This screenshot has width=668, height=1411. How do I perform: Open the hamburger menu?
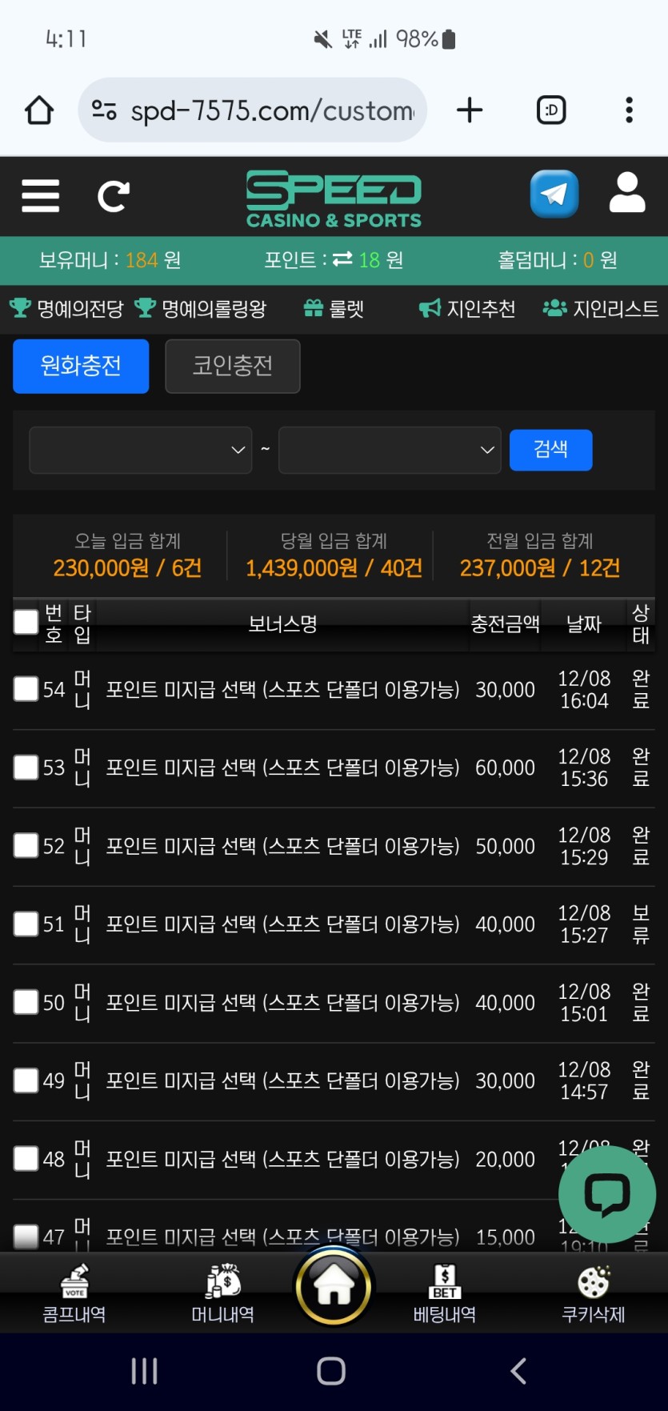tap(40, 195)
